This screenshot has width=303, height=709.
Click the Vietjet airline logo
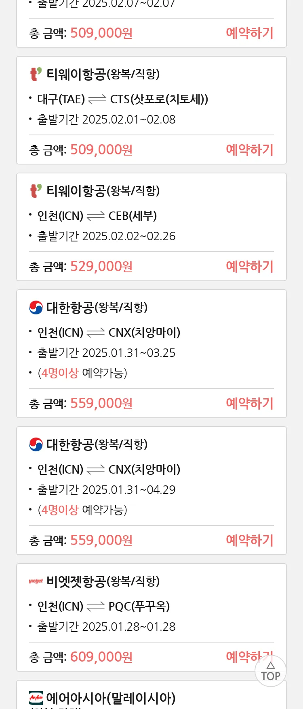36,581
